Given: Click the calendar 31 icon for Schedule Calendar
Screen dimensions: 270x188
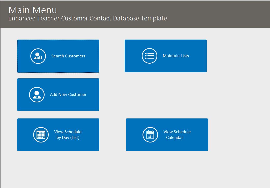Looking at the screenshot, I should (x=150, y=135).
